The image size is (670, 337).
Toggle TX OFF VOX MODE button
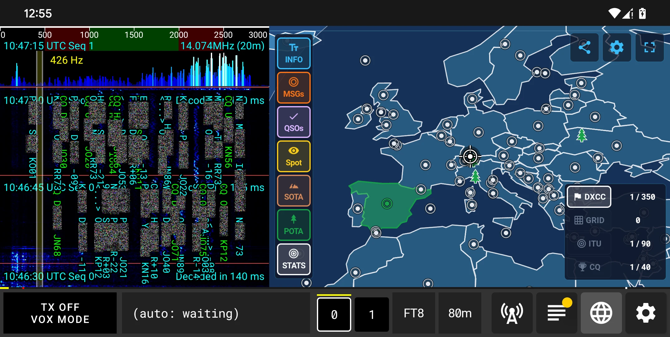tap(60, 313)
